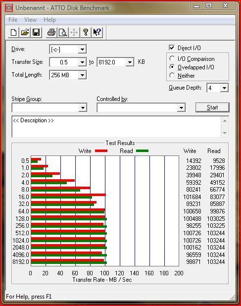Close the ATTO Disk Benchmark window
241x306 pixels.
point(225,6)
